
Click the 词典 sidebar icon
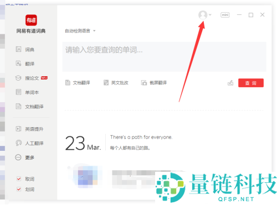coord(18,49)
